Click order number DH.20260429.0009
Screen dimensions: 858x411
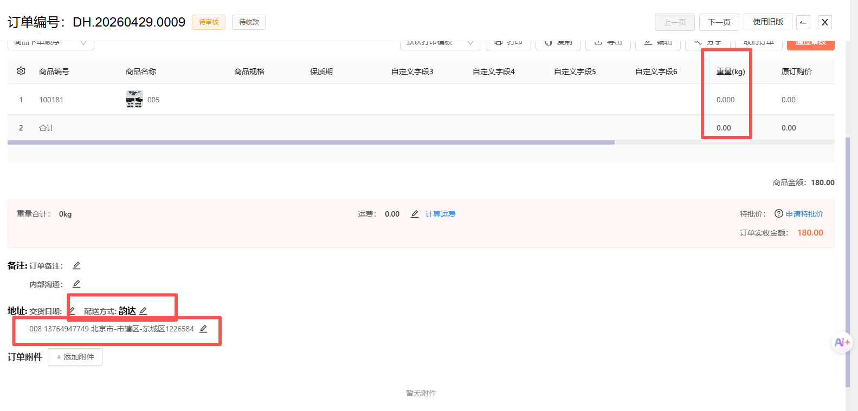tap(129, 22)
